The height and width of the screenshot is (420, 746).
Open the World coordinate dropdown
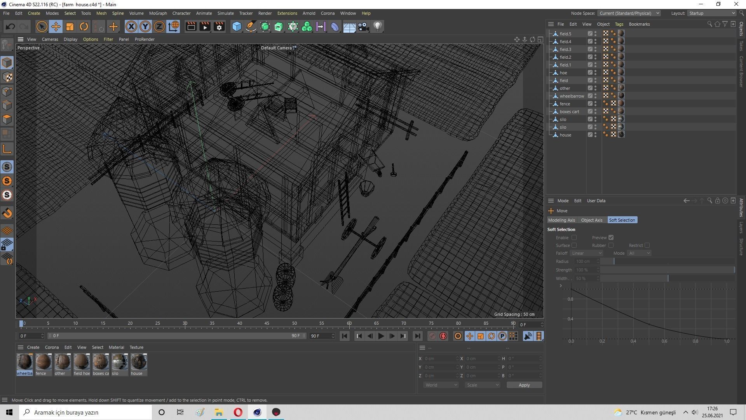[x=441, y=385]
